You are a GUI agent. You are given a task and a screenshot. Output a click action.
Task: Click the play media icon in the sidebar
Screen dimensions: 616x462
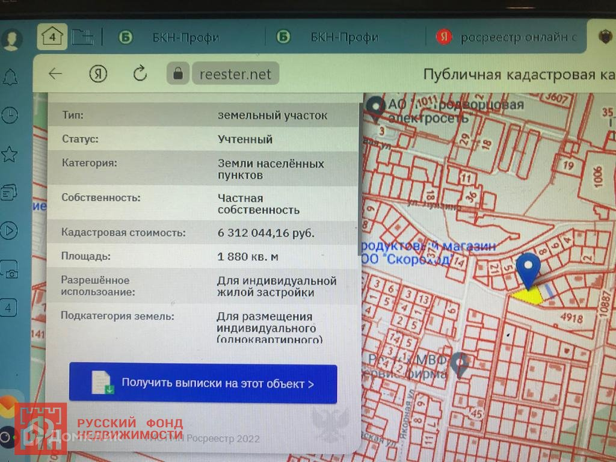pos(9,230)
